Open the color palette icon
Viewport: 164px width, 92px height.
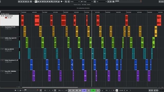pyautogui.click(x=61, y=2)
